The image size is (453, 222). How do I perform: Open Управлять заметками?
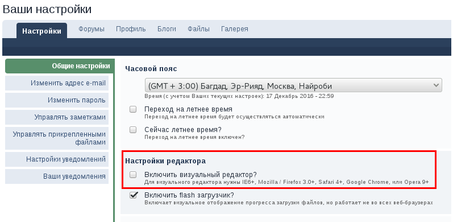click(x=57, y=117)
